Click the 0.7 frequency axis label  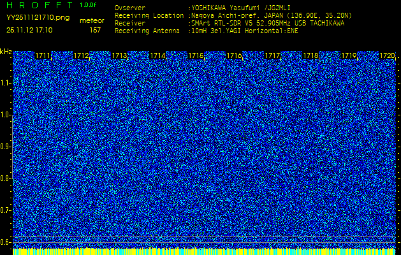click(x=4, y=210)
